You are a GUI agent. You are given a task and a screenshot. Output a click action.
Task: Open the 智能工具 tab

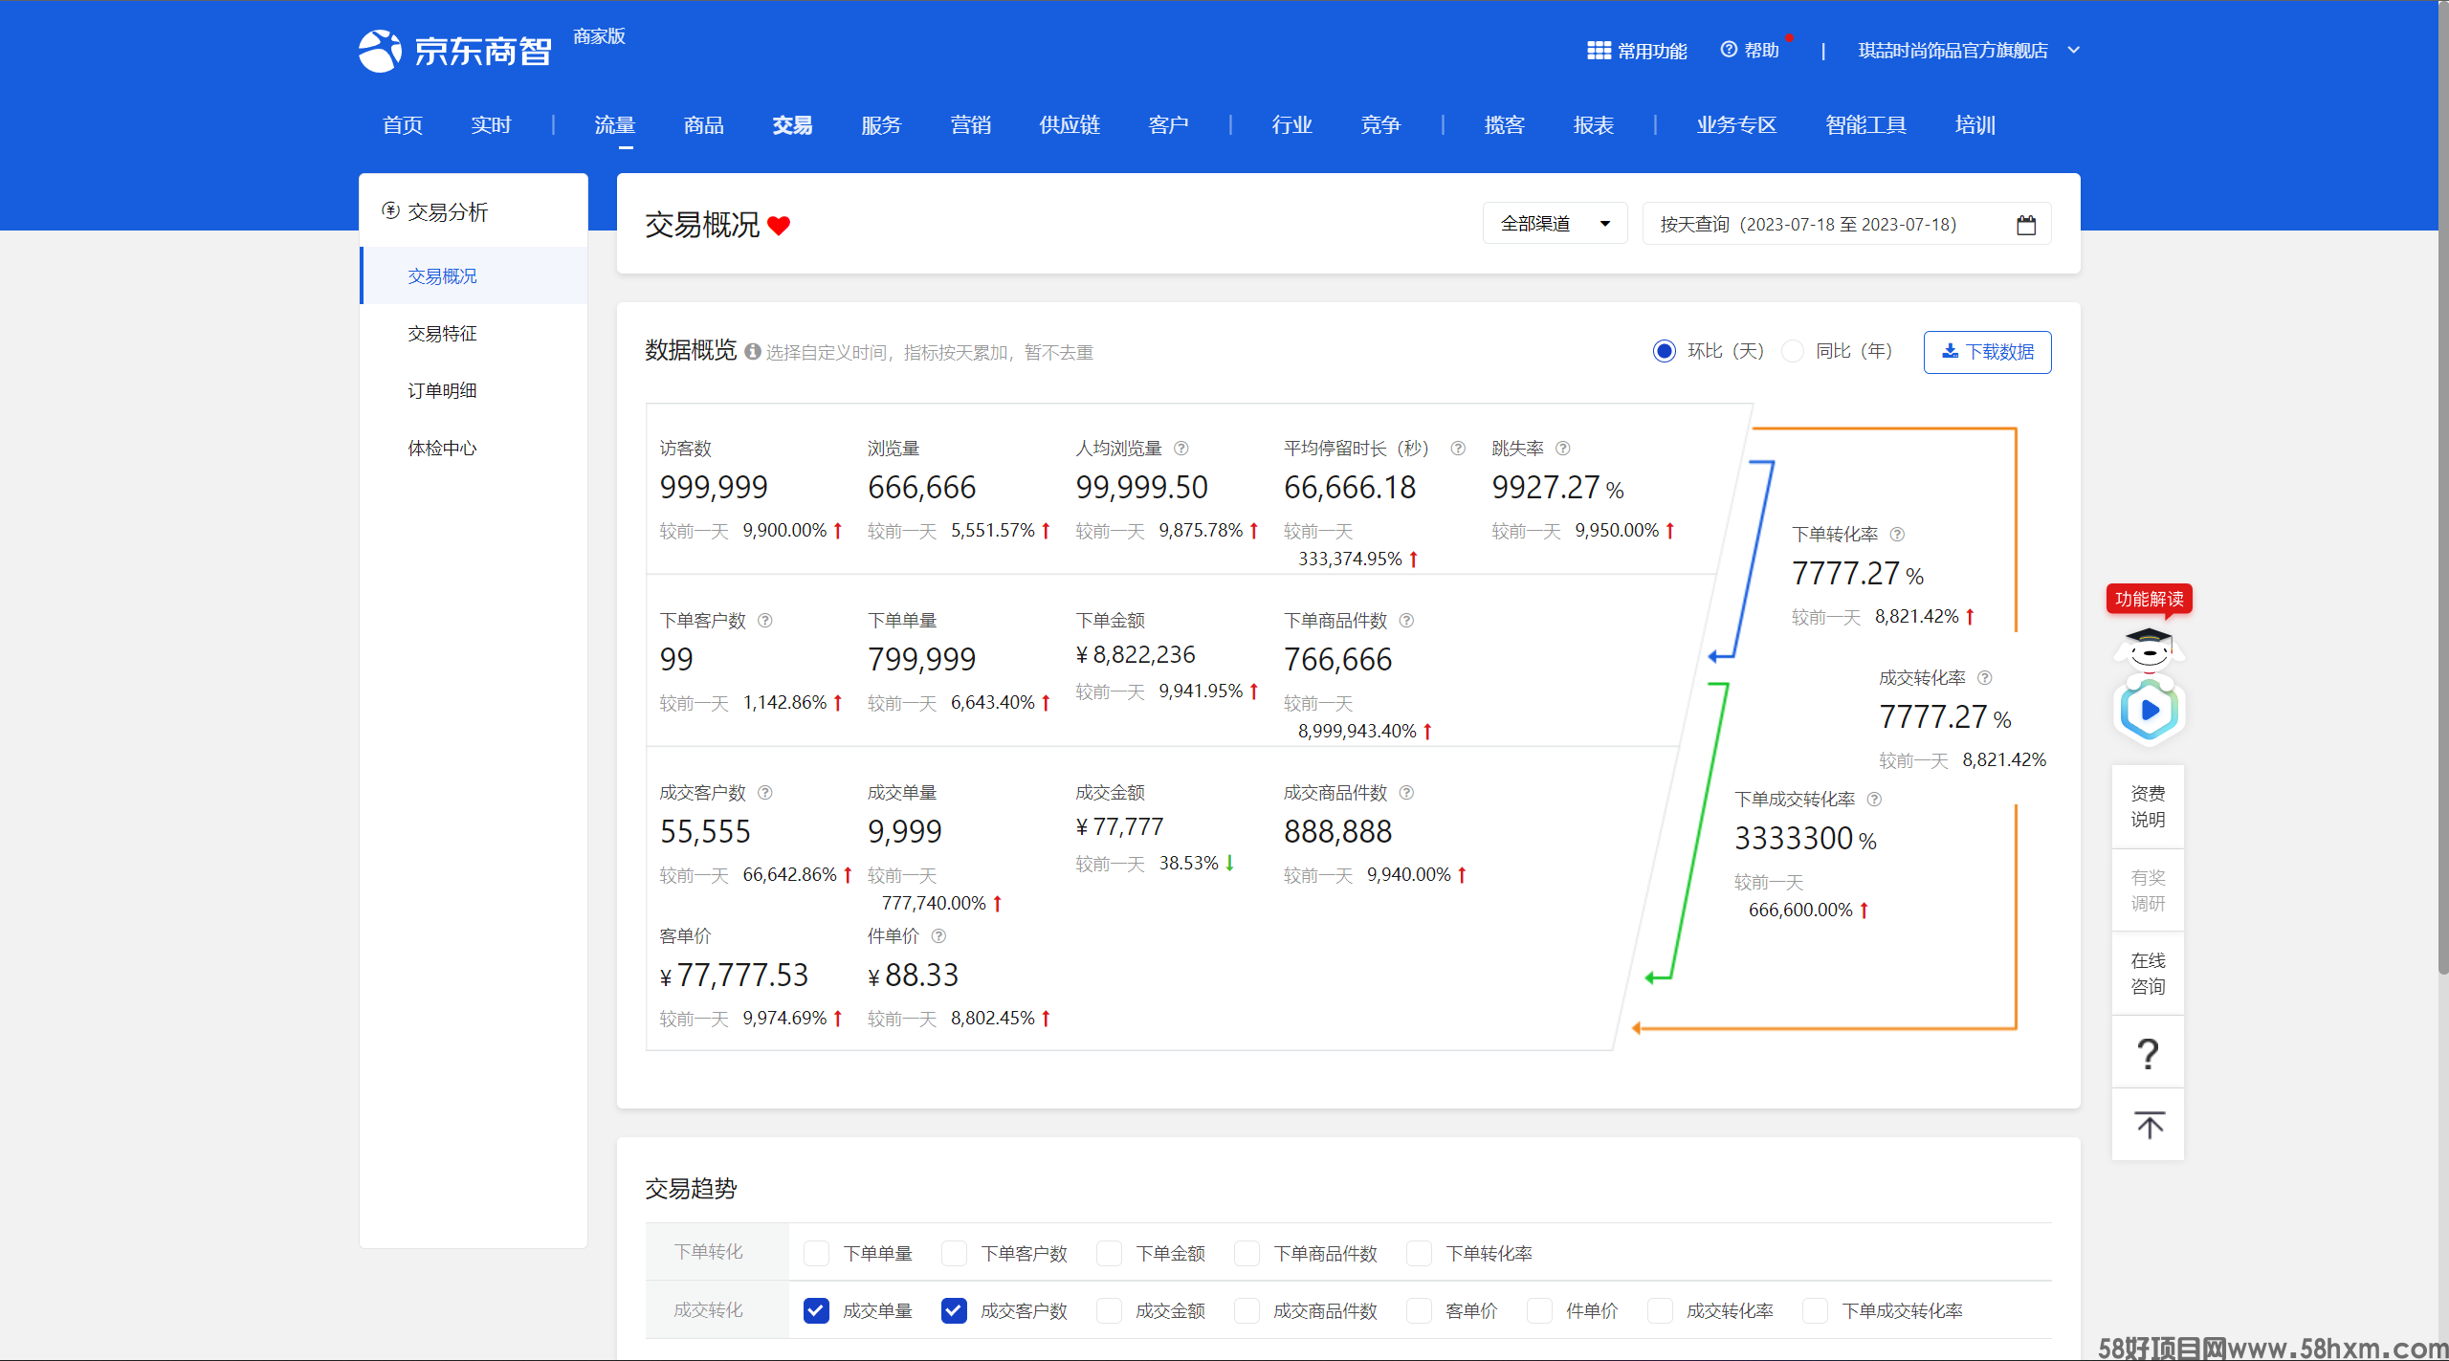click(1865, 125)
